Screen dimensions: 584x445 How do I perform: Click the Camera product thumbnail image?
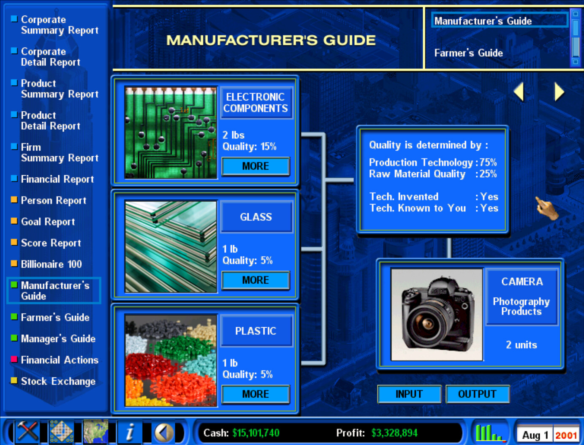(x=437, y=314)
